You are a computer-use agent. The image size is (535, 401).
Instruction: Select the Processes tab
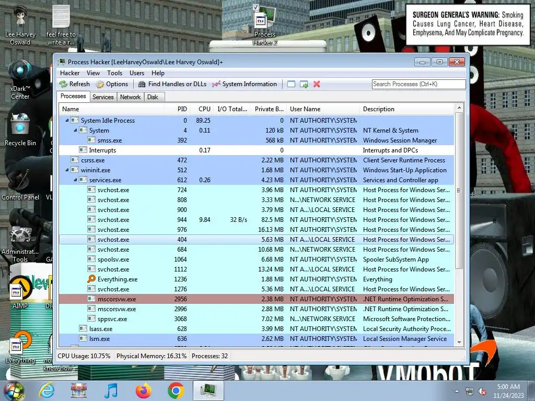(73, 96)
